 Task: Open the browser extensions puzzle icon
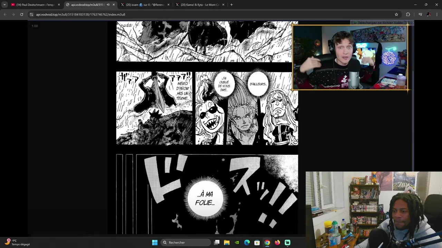coord(408,14)
